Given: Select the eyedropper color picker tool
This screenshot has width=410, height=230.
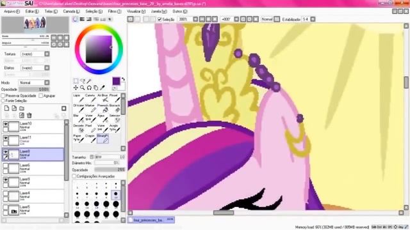Looking at the screenshot, I should tap(102, 88).
